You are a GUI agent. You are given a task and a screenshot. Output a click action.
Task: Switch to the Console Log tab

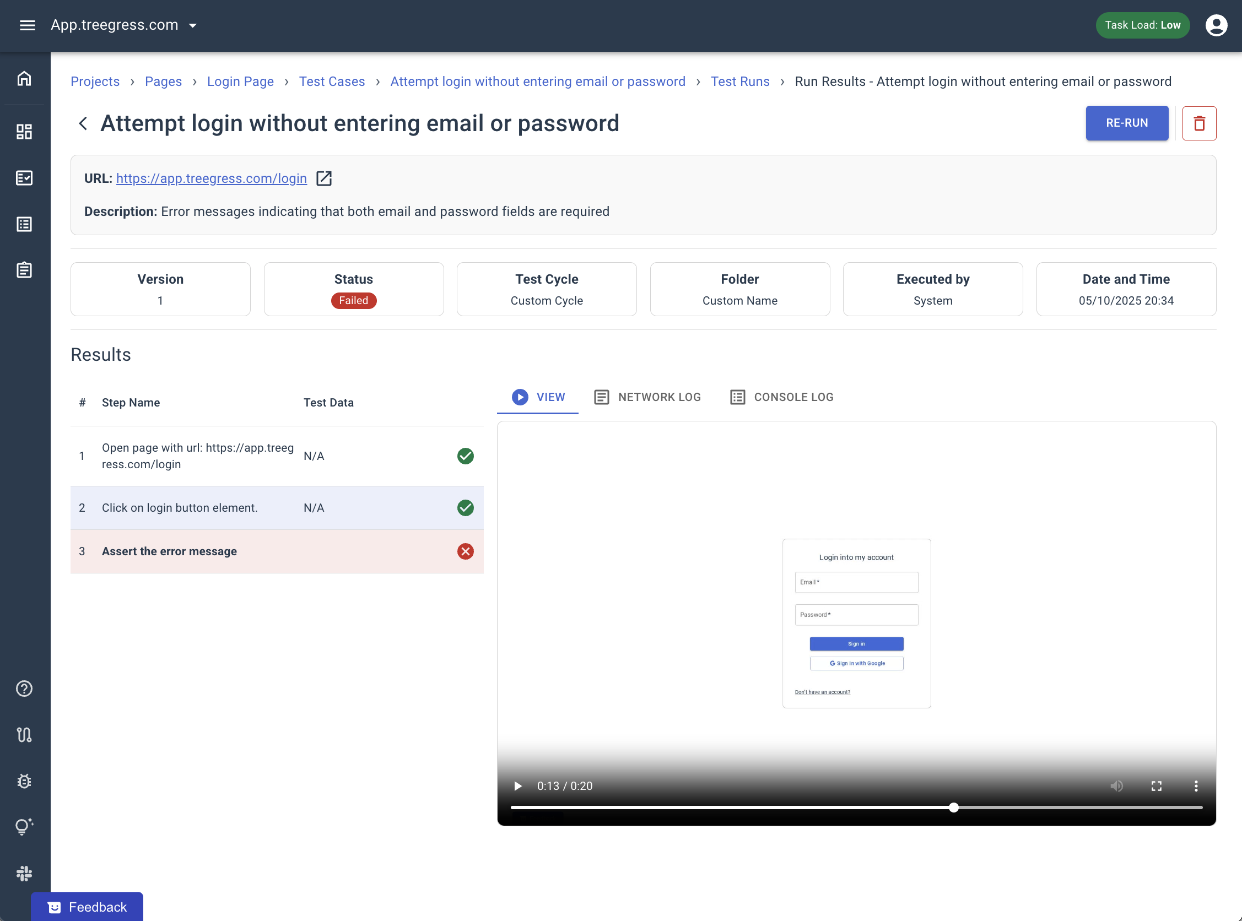[782, 397]
